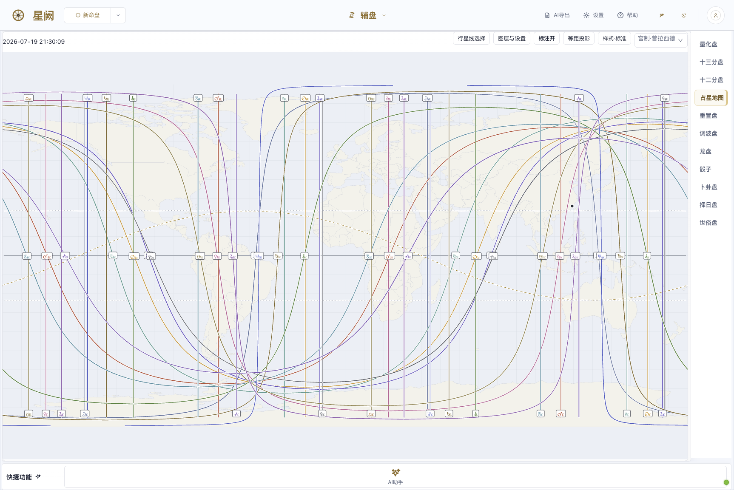Click the black location dot on the map
734x490 pixels.
coord(572,206)
